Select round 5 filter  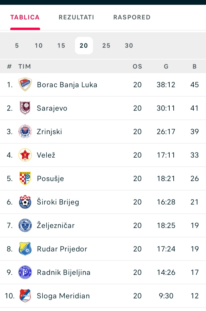(x=17, y=45)
